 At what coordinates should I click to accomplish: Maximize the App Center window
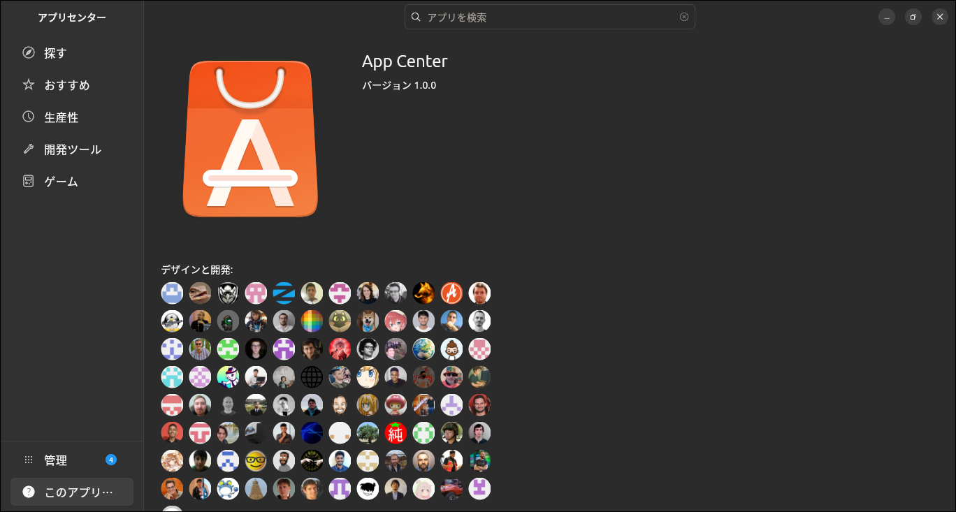click(x=913, y=17)
